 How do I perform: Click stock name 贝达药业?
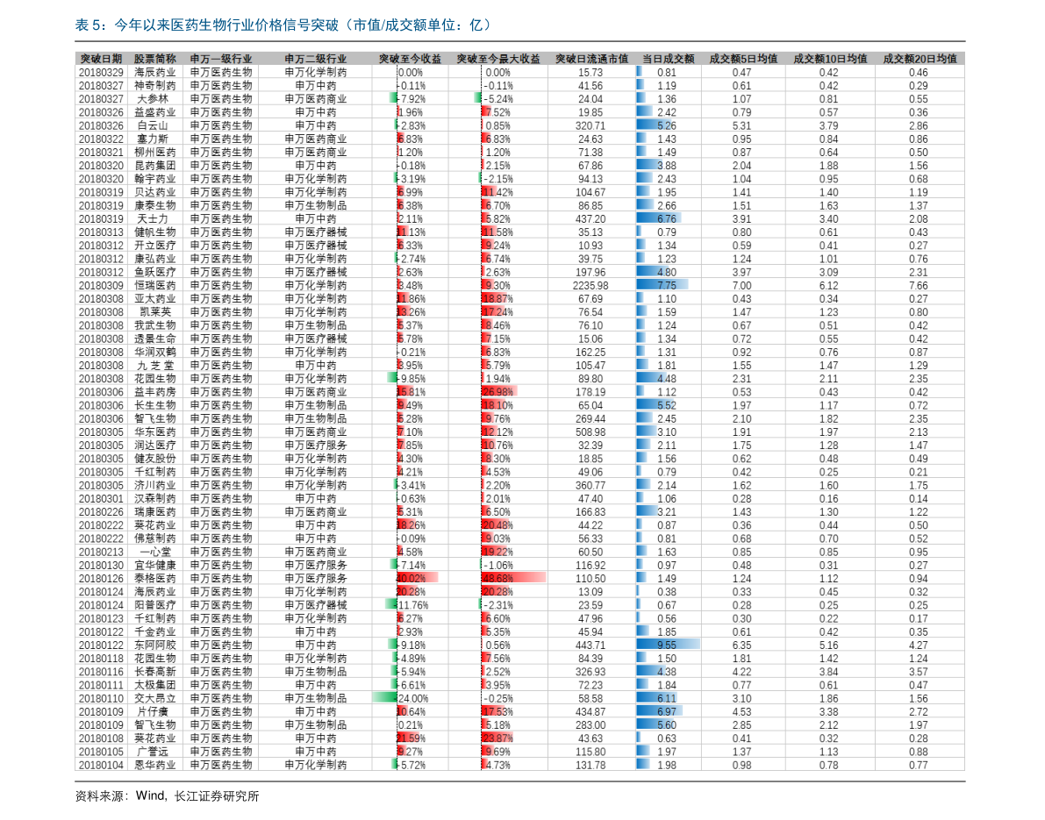pos(155,192)
